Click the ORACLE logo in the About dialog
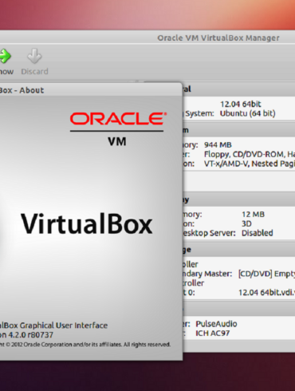 (x=118, y=118)
